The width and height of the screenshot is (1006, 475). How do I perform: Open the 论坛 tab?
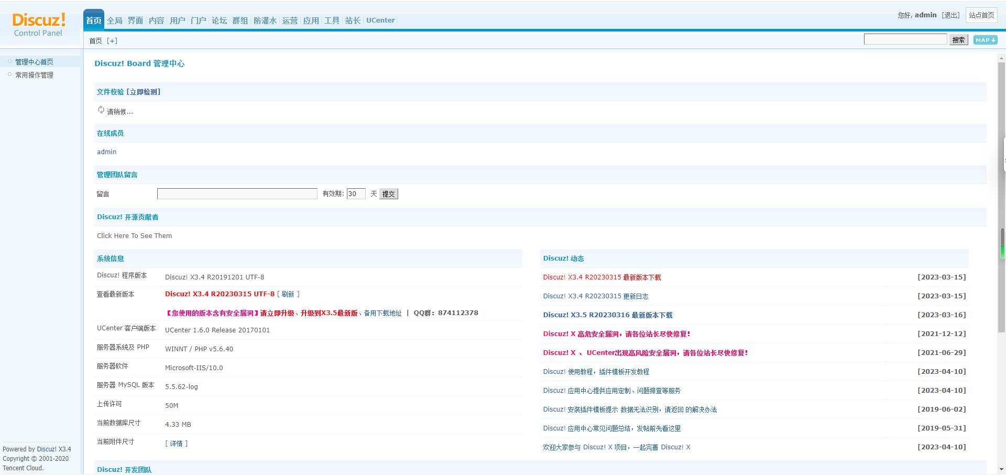pyautogui.click(x=219, y=20)
